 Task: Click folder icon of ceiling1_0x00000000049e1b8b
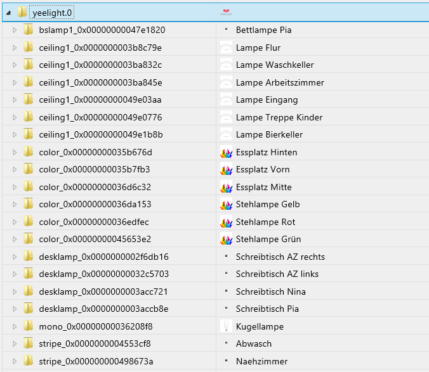28,134
